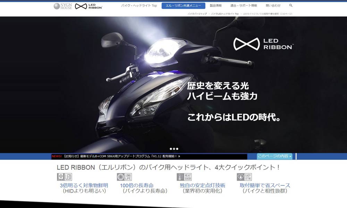Click the EASY SETTING feature icon

point(244,177)
